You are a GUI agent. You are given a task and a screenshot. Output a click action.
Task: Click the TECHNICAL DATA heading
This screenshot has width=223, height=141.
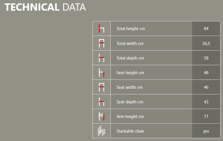tap(45, 7)
